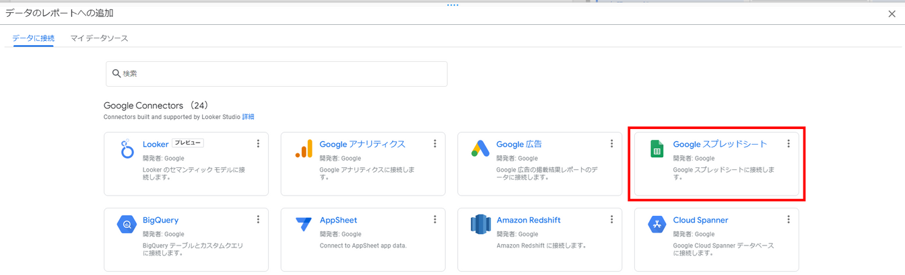Screen dimensions: 905x275
Task: Click the Google スプレッドシート green sheet icon
Action: (x=657, y=149)
